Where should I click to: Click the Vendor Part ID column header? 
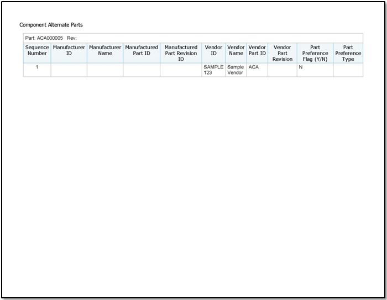[257, 50]
